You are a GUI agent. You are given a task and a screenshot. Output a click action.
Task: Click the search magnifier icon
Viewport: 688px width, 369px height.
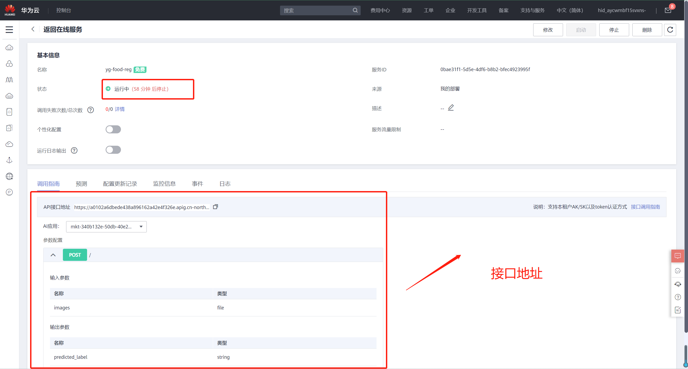(x=355, y=10)
